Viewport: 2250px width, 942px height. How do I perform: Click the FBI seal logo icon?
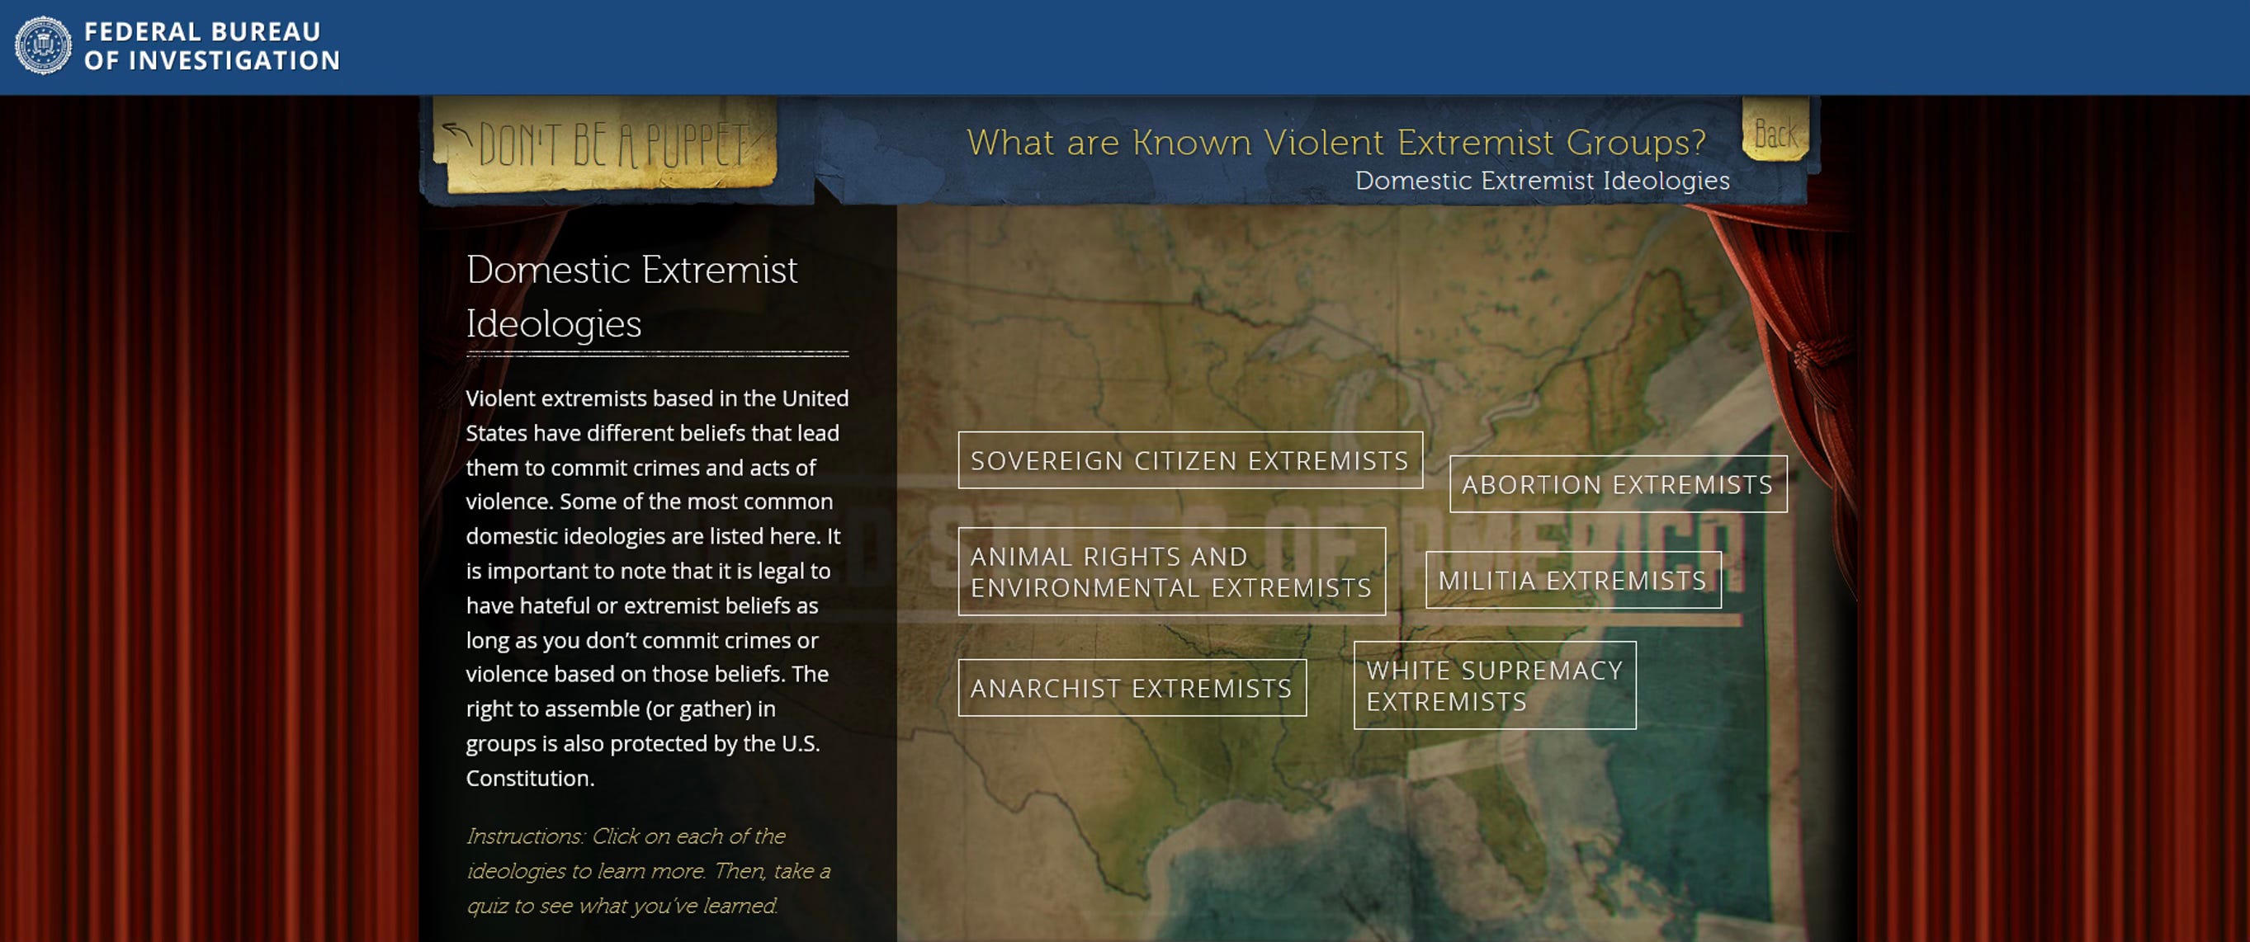tap(43, 45)
